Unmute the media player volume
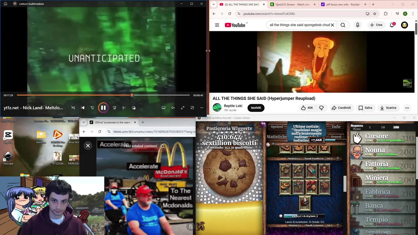Image resolution: width=418 pixels, height=235 pixels. click(173, 108)
